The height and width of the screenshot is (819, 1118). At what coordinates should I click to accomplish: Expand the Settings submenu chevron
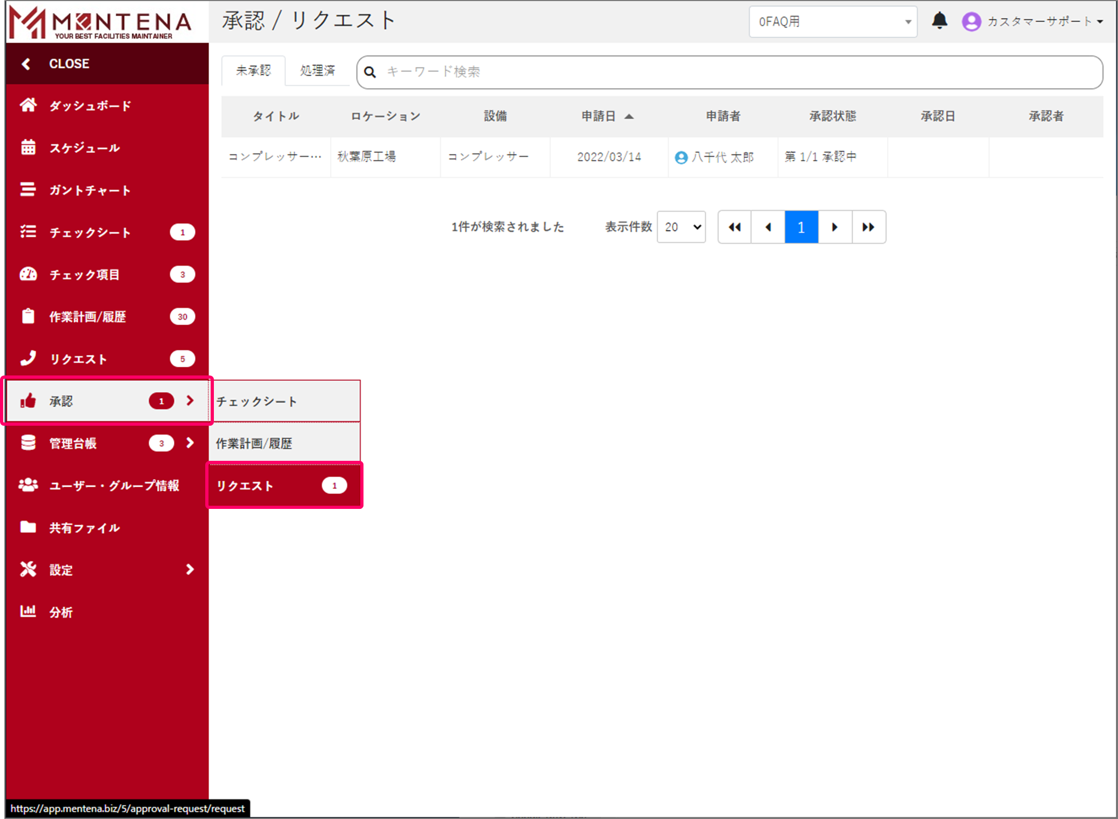(x=190, y=569)
